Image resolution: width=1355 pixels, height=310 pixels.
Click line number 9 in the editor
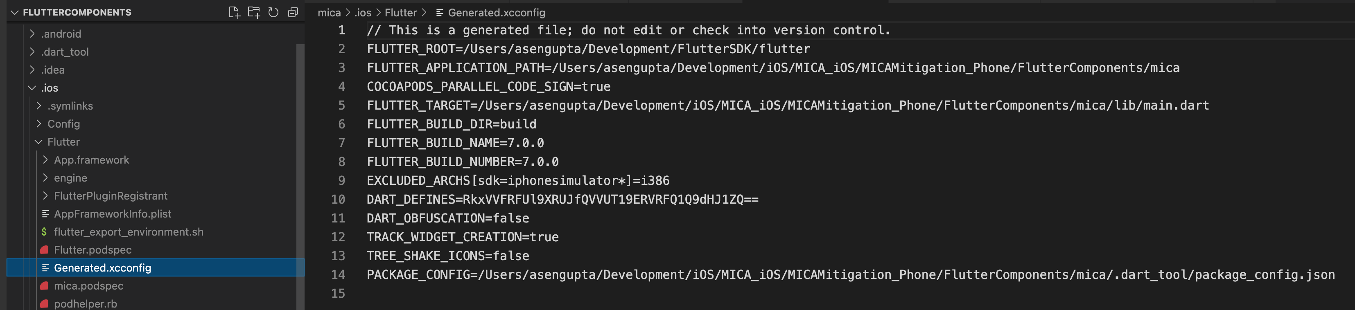tap(341, 180)
